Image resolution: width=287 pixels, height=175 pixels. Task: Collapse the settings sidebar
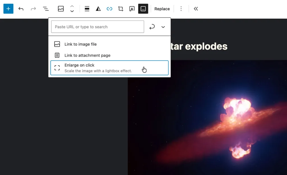196,9
